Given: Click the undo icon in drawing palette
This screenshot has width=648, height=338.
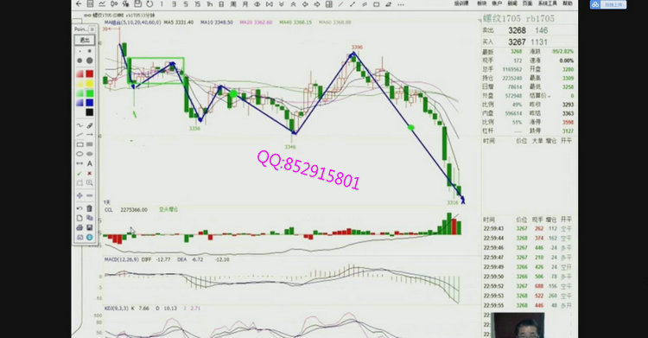Looking at the screenshot, I should (79, 208).
